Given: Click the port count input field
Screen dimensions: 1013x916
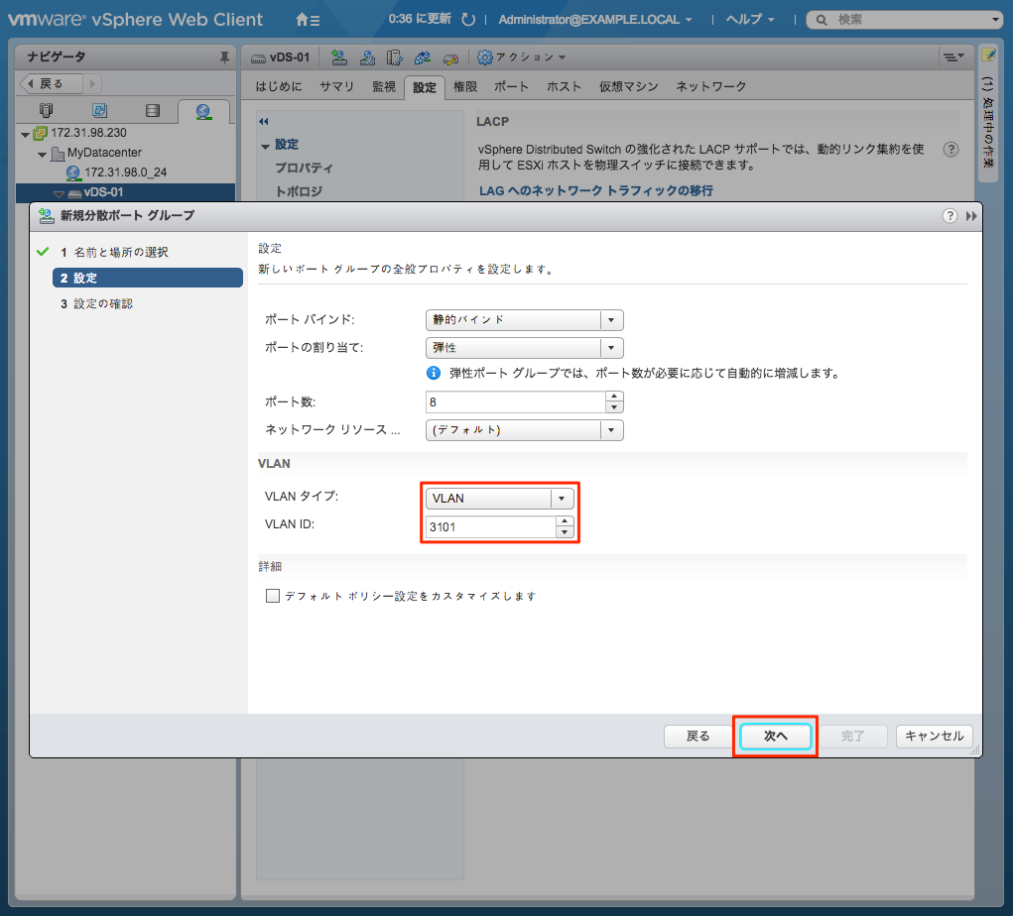Looking at the screenshot, I should tap(516, 402).
